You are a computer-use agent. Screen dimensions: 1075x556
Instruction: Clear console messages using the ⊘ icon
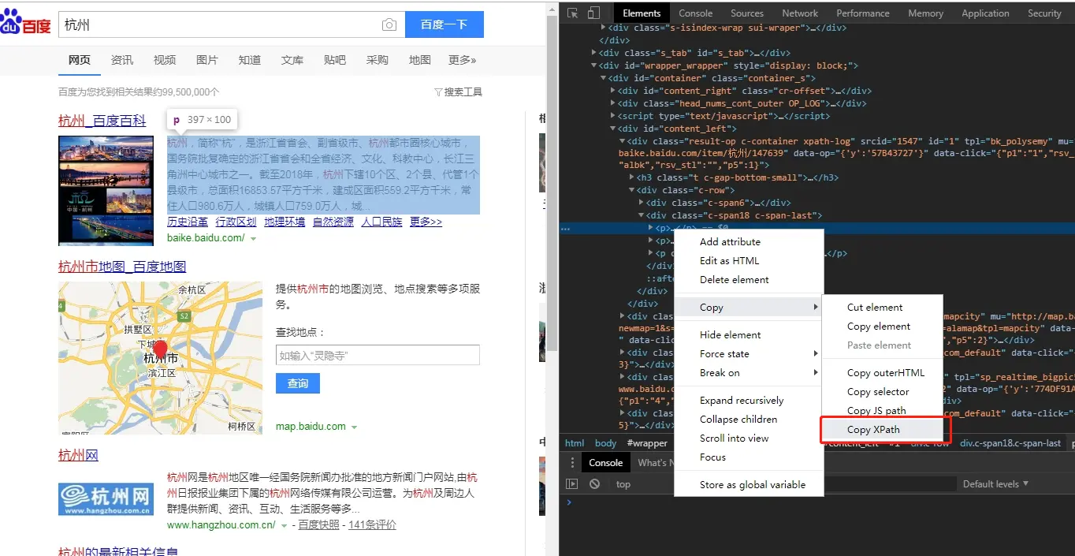coord(594,483)
